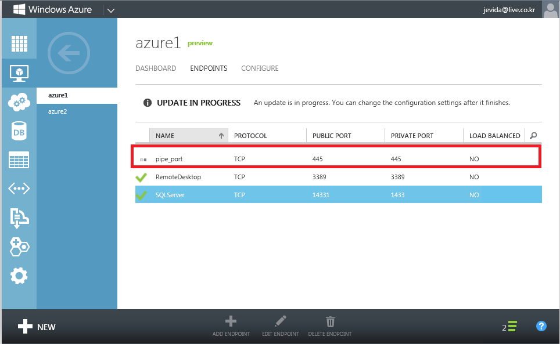560x344 pixels.
Task: Switch to the CONFIGURE tab
Action: (x=260, y=68)
